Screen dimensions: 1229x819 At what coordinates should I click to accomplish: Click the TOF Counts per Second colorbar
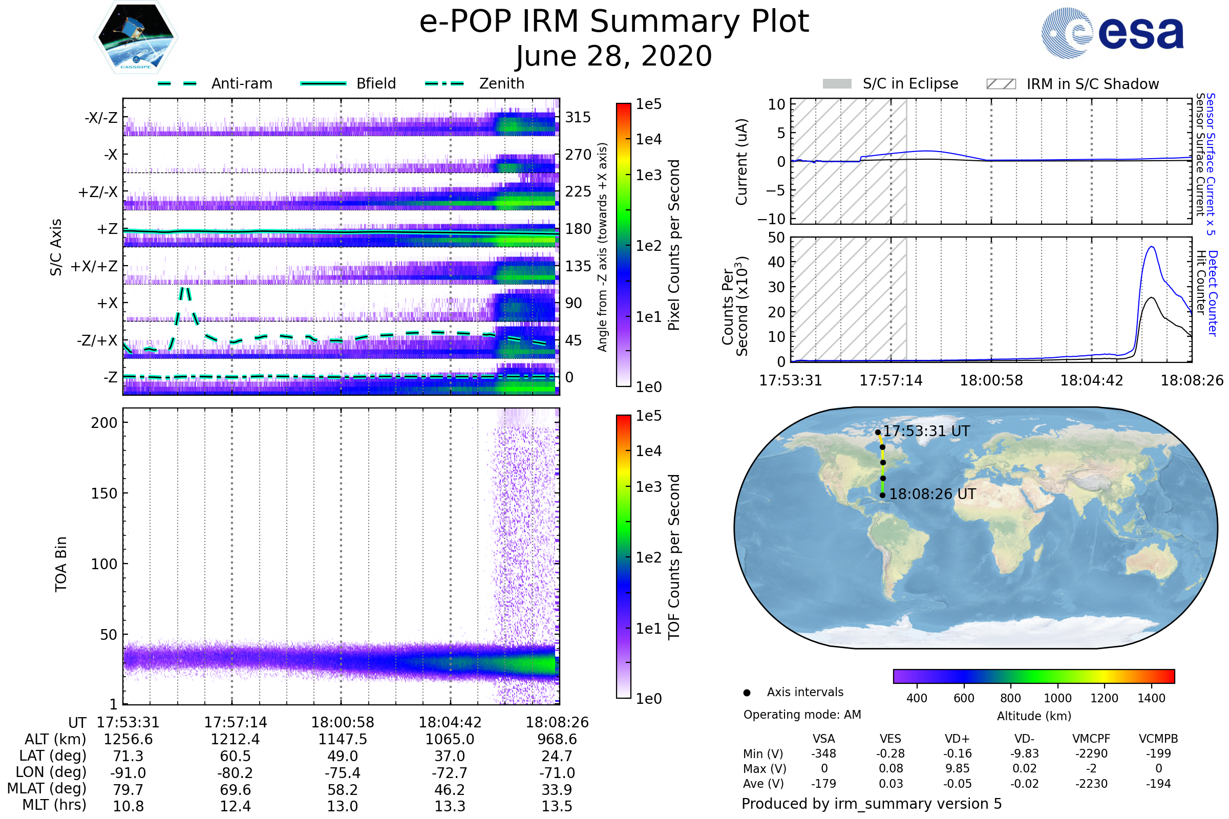(623, 556)
